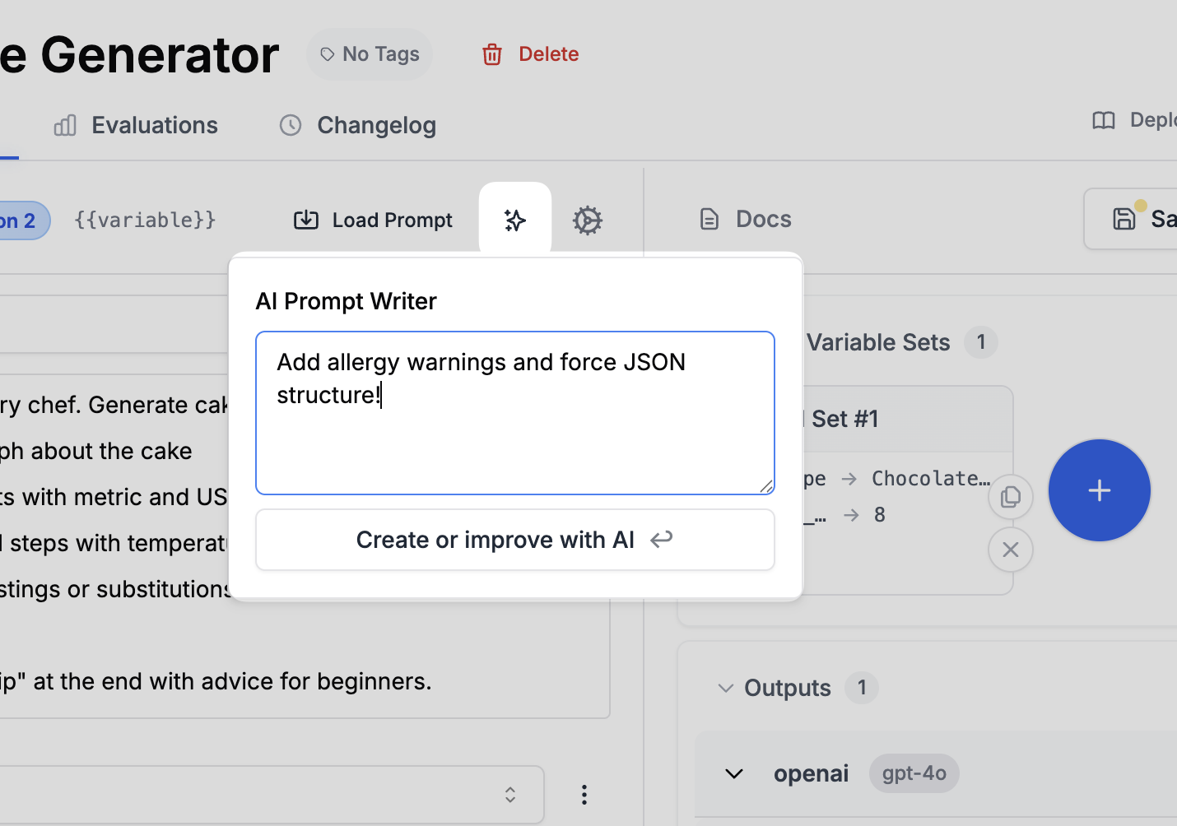Click the red trash icon beside Delete
The height and width of the screenshot is (826, 1177).
pos(491,53)
